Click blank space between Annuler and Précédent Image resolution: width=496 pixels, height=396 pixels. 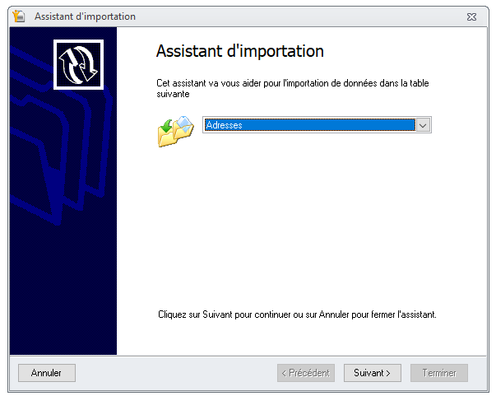click(x=173, y=373)
